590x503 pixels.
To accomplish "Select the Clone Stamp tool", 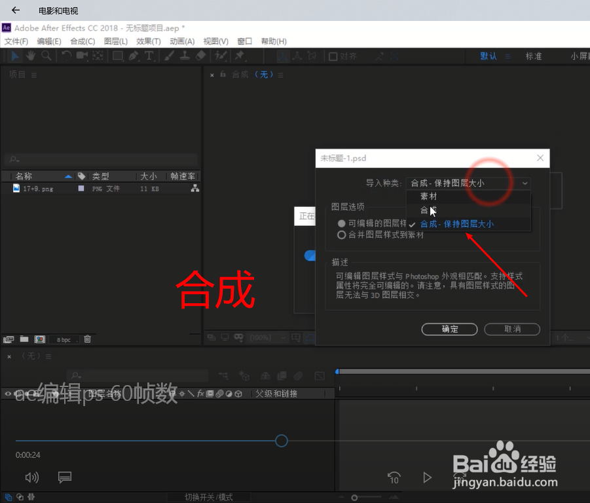I will [x=185, y=56].
